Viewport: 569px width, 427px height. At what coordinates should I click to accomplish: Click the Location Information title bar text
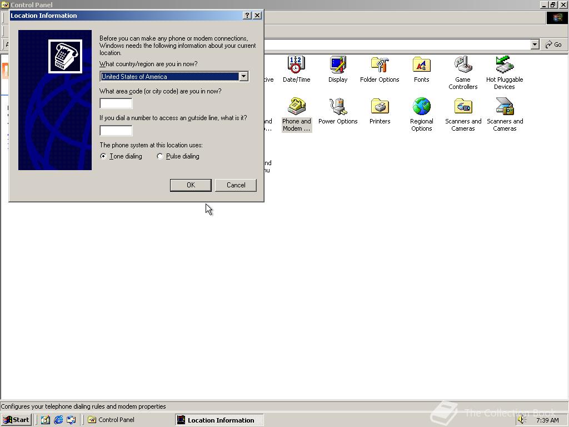tap(43, 16)
